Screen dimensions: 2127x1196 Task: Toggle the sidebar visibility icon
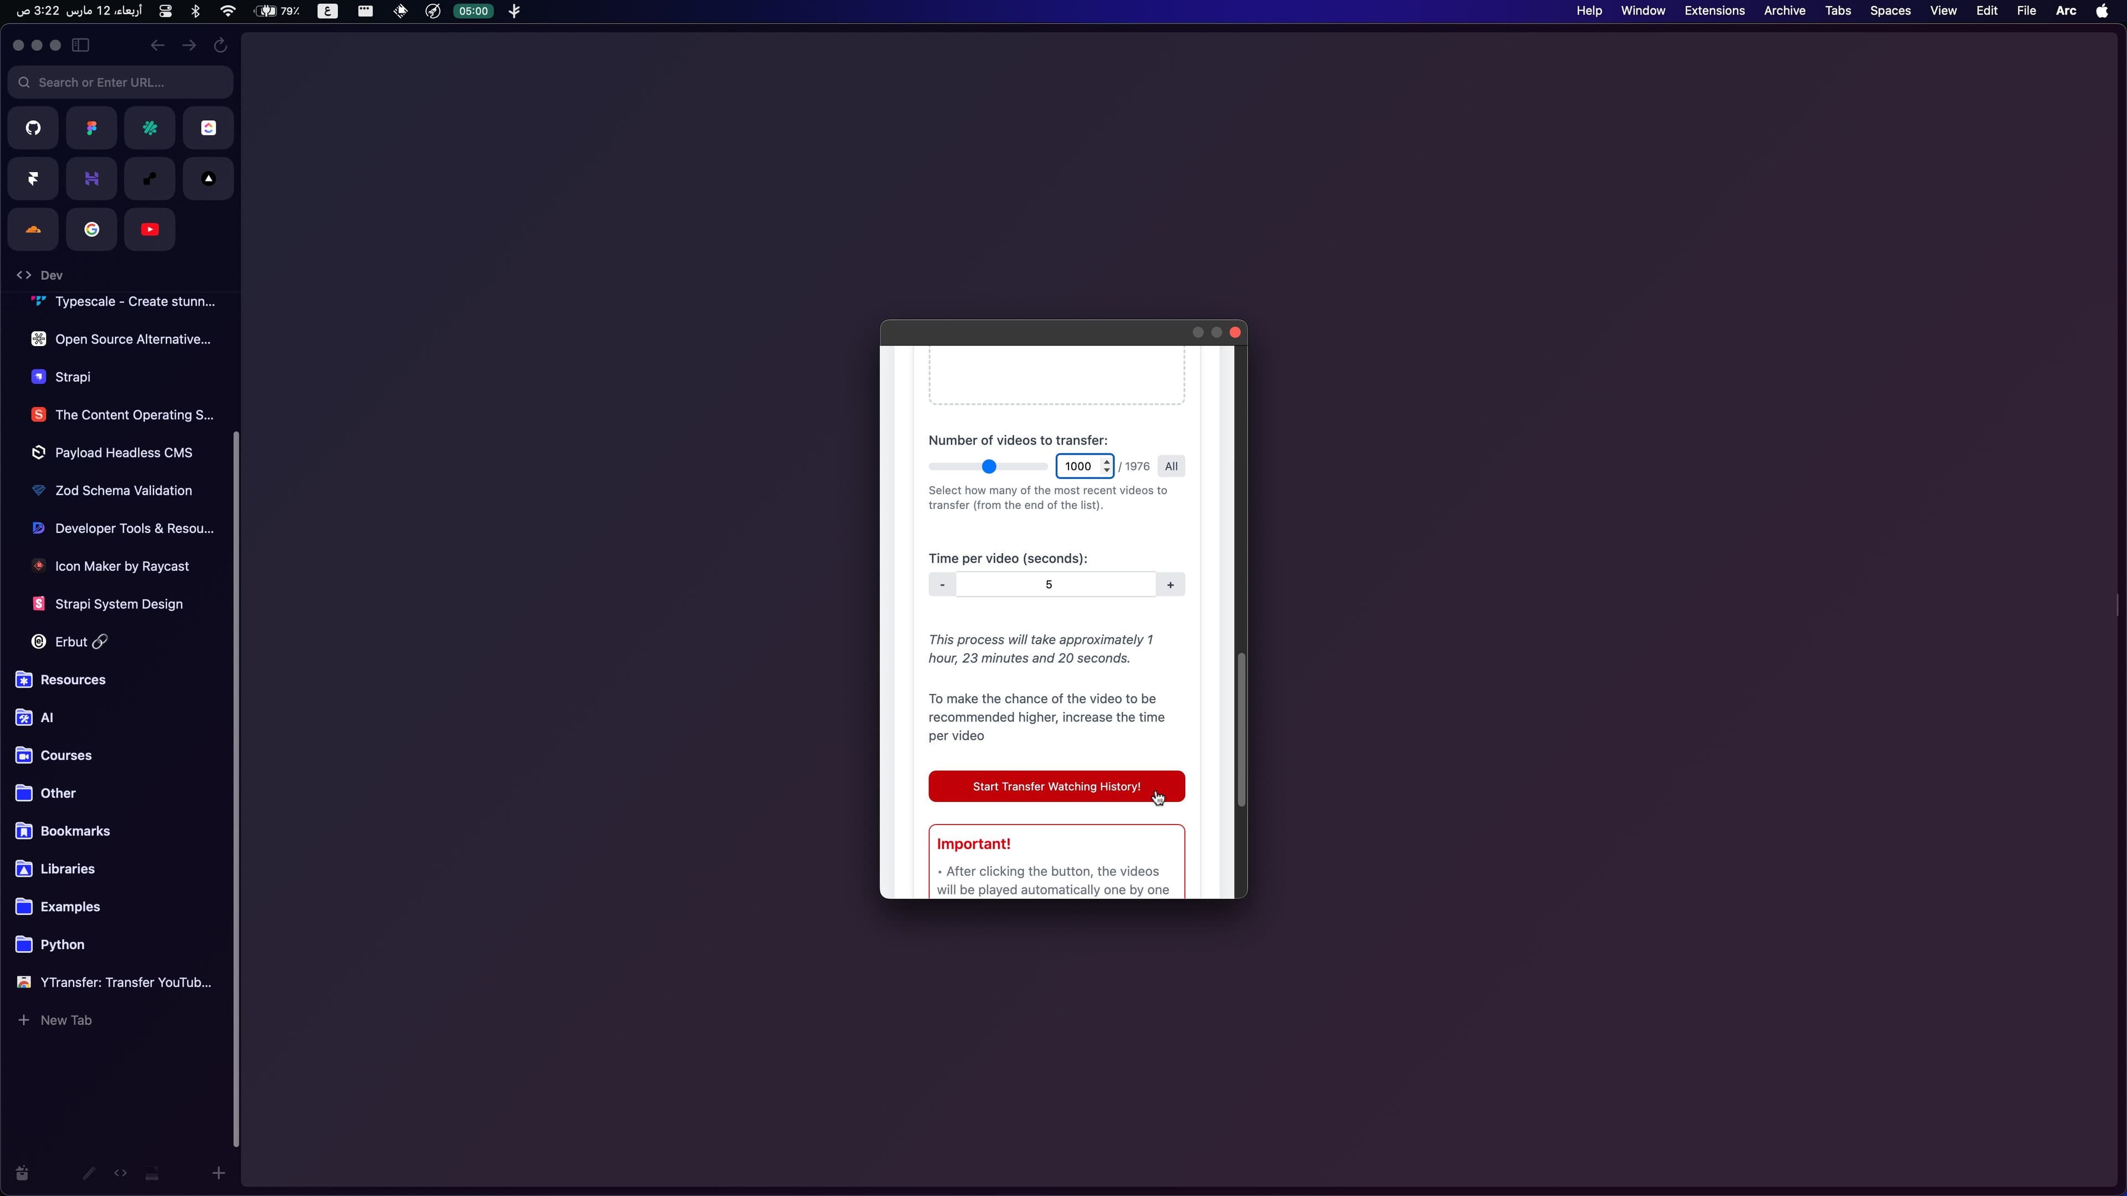point(81,45)
